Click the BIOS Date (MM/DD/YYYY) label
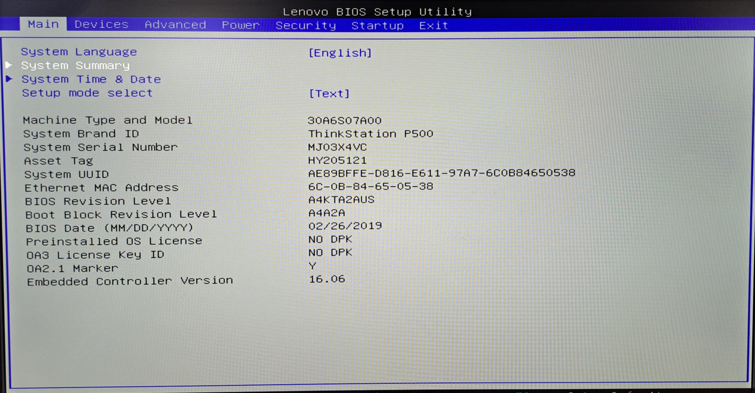 (x=109, y=228)
